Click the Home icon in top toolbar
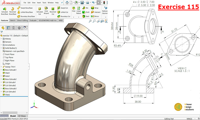This screenshot has width=200, height=120. pos(67,2)
